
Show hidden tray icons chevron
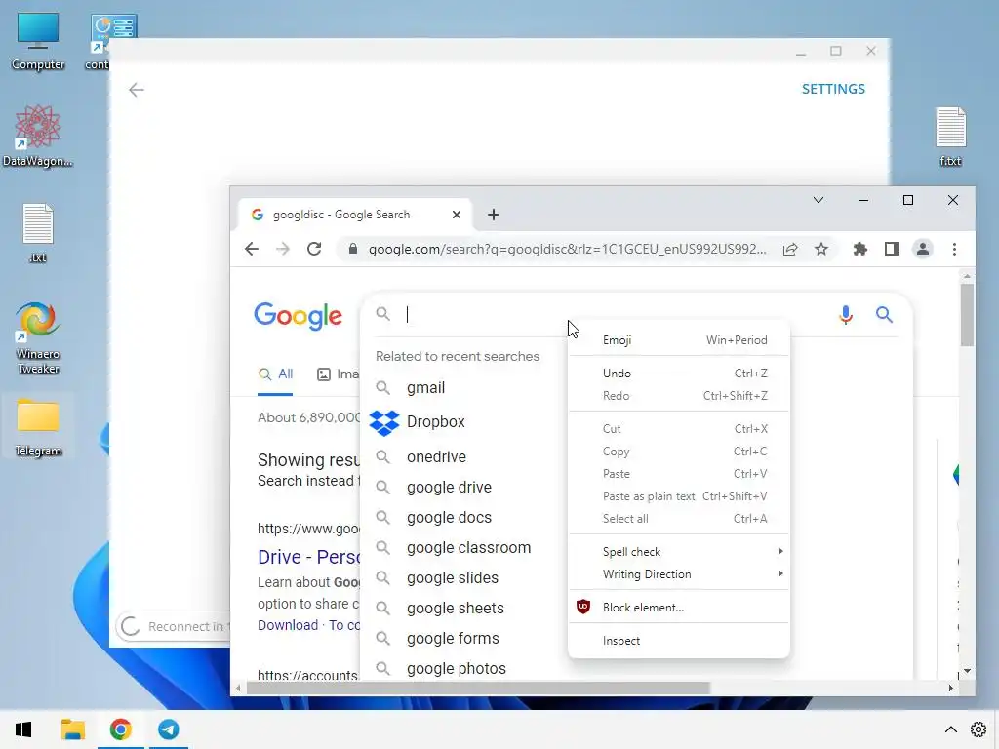coord(950,729)
